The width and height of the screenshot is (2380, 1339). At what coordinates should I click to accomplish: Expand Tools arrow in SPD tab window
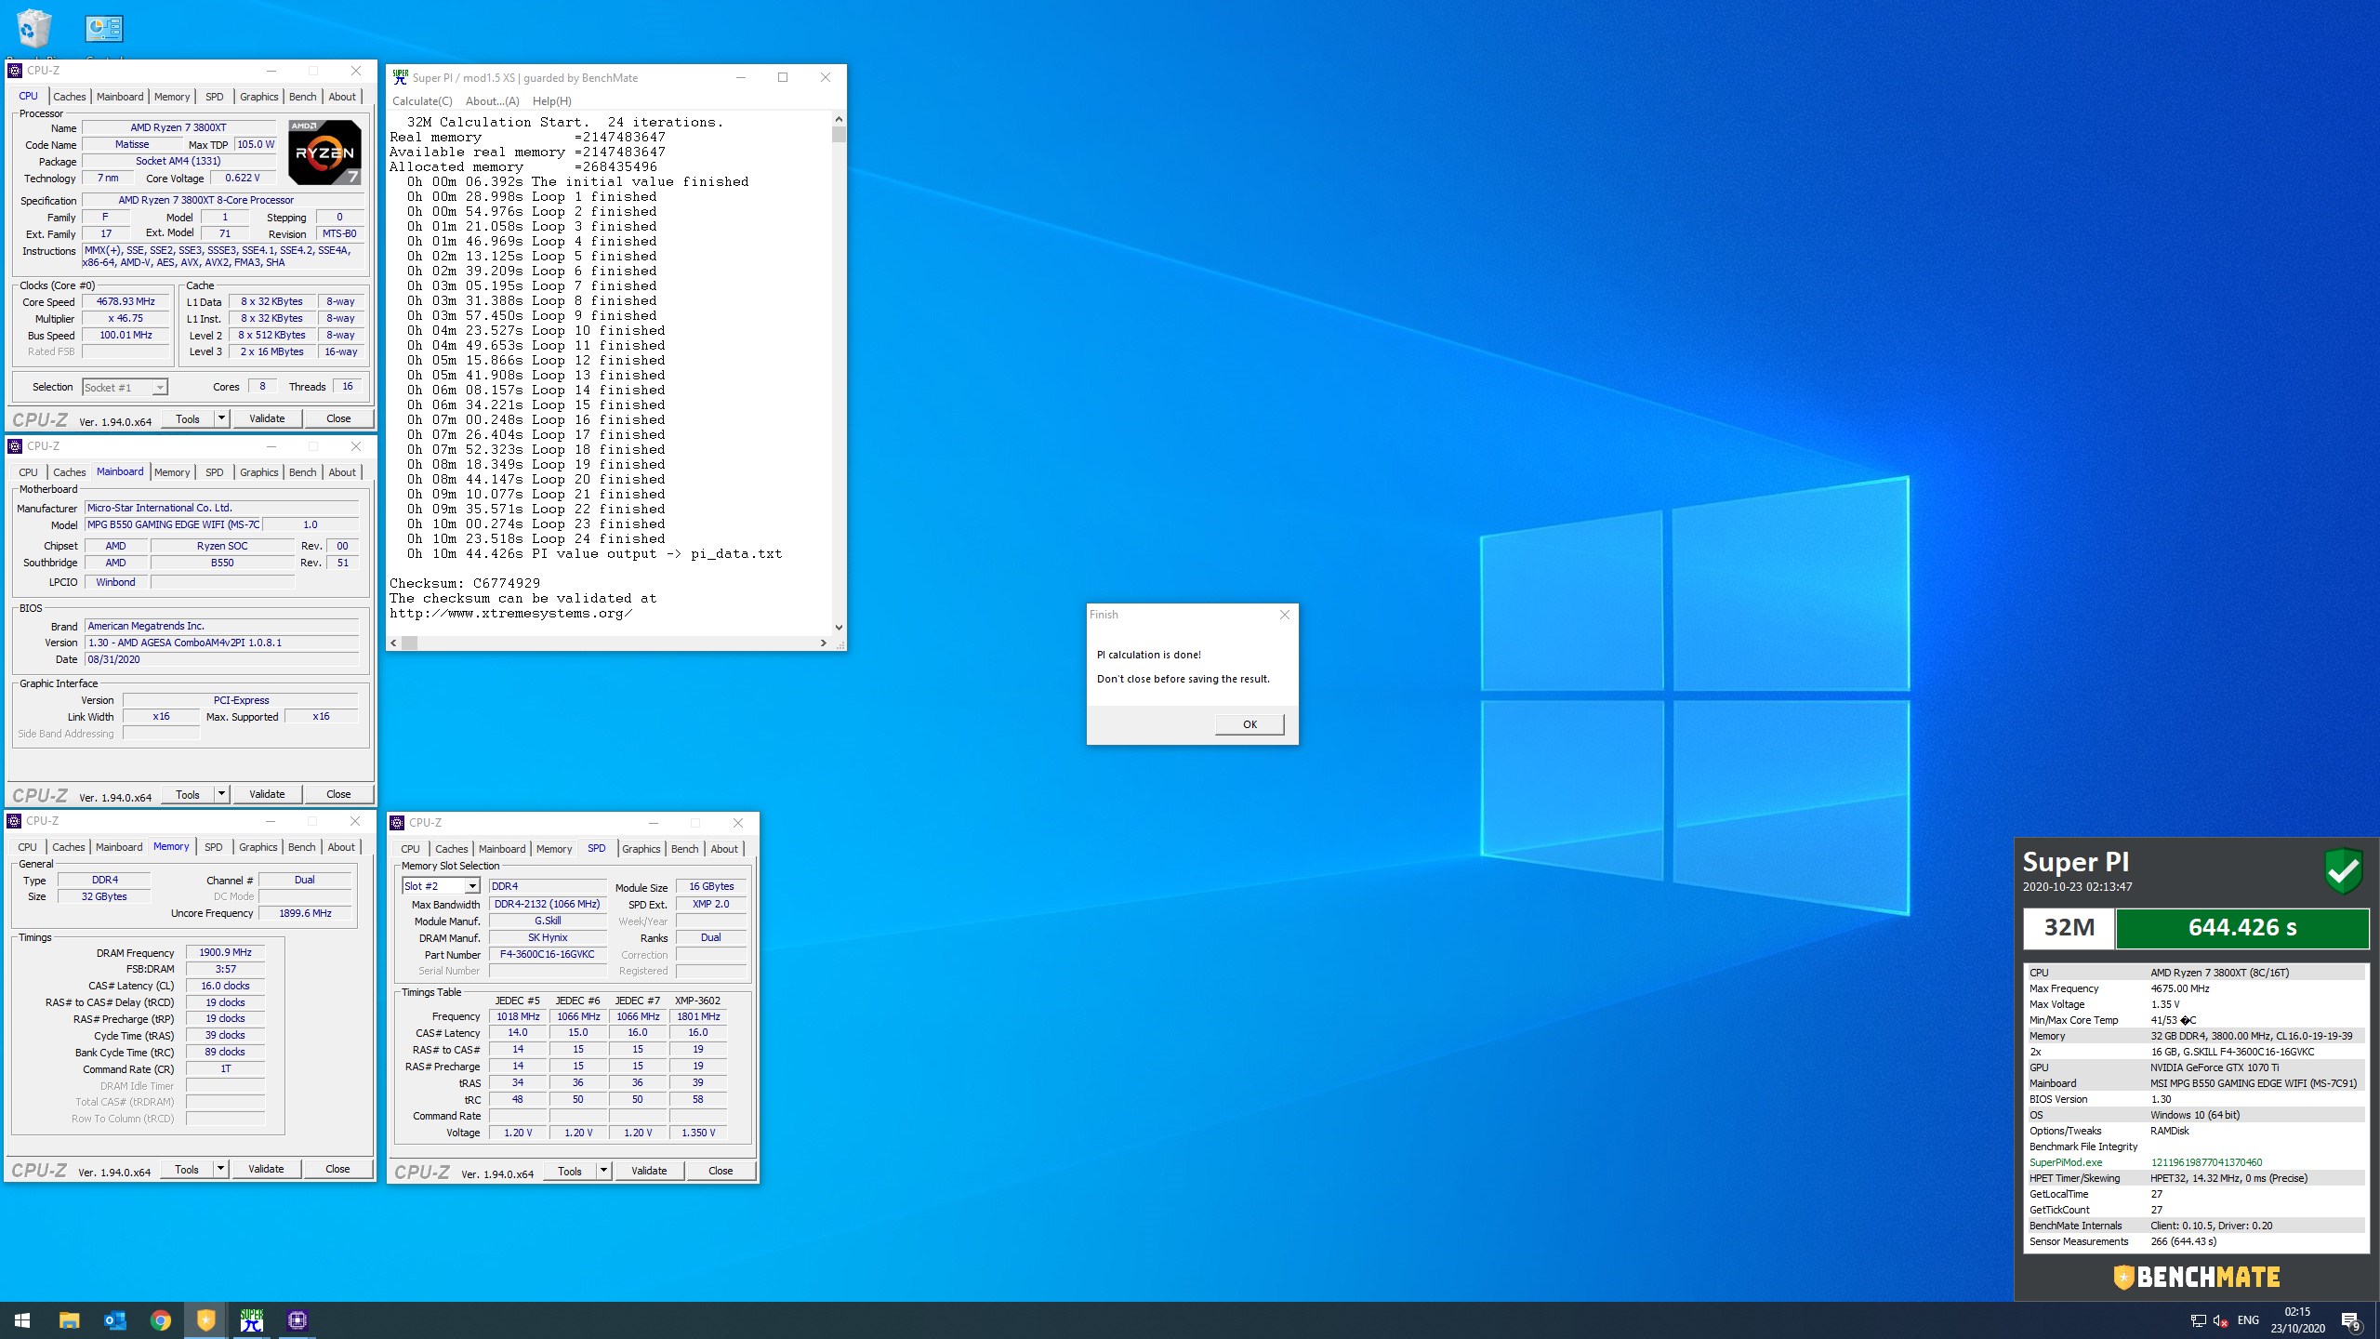click(603, 1171)
